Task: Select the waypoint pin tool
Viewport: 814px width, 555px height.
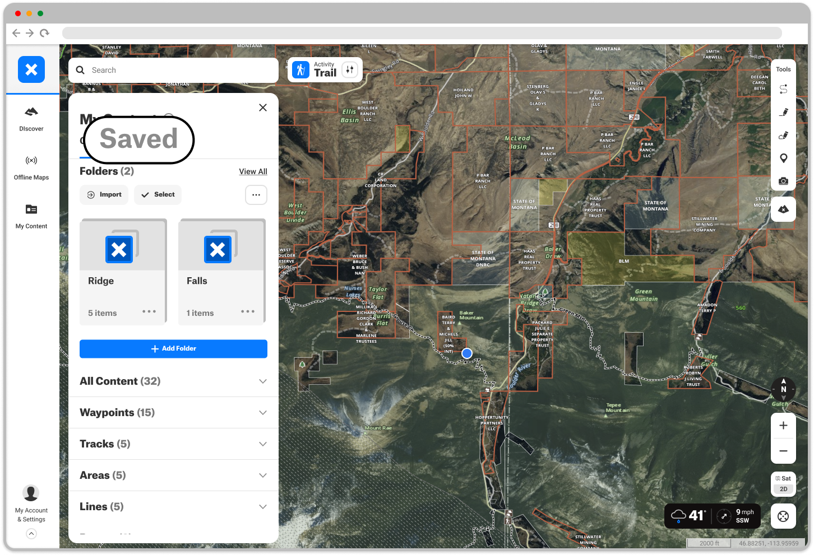Action: click(x=783, y=158)
